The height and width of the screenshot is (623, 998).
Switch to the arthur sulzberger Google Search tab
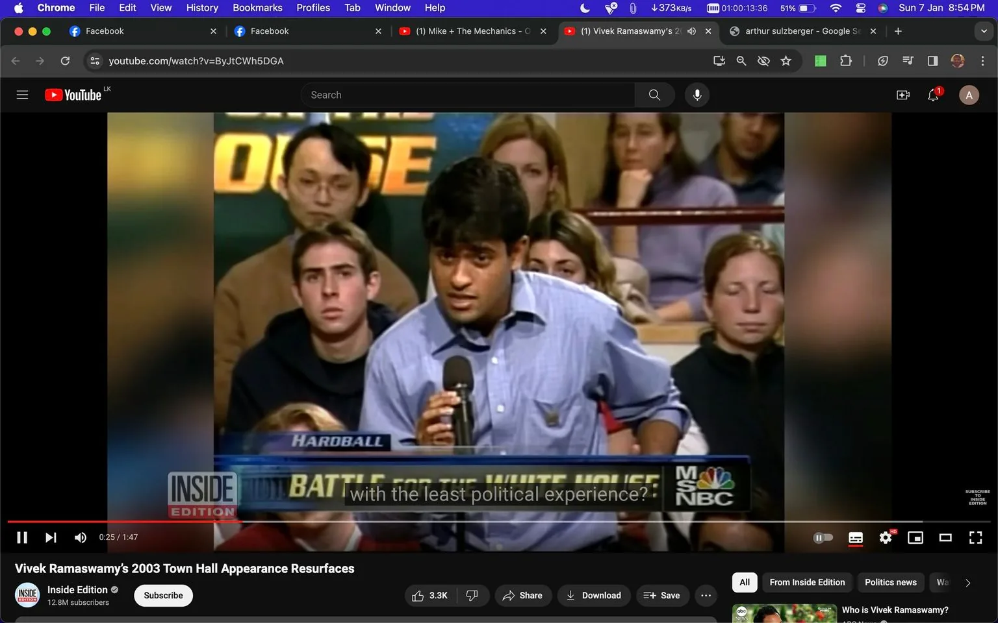(798, 31)
